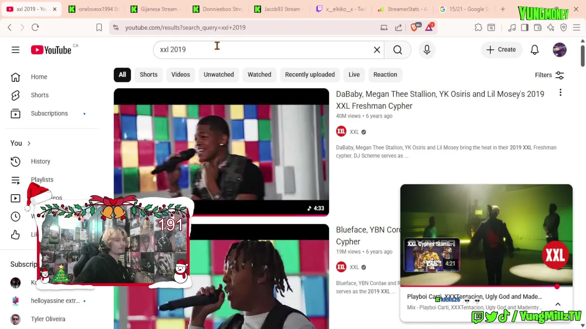Screen dimensions: 586x329
Task: Share this page via address bar share icon
Action: (x=398, y=27)
